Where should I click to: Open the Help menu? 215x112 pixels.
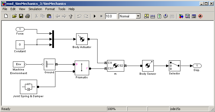pos(72,9)
